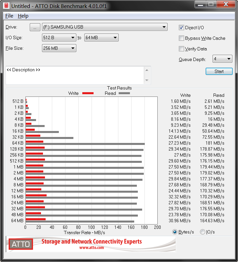Click the 'Transfer Rate - MB/s' axis label
The height and width of the screenshot is (262, 238).
point(84,232)
